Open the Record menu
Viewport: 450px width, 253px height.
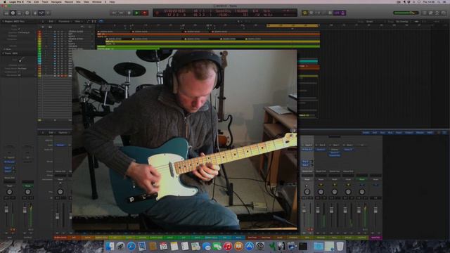(x=69, y=1)
